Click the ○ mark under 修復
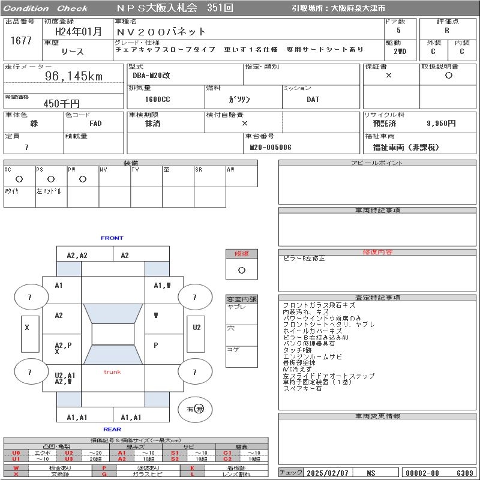 (242, 271)
